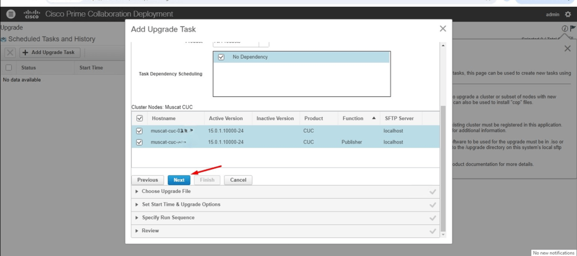Screen dimensions: 577x256
Task: Sort by Function column arrow
Action: [x=374, y=119]
